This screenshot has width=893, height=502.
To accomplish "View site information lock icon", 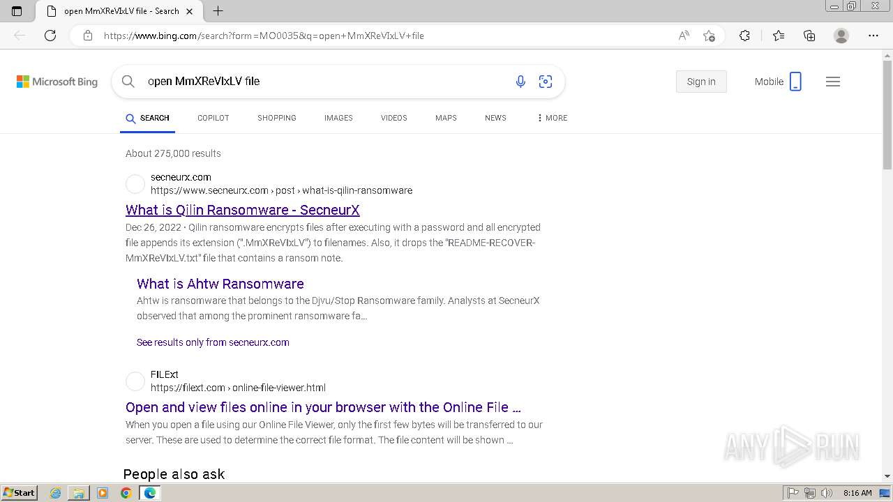I will (x=88, y=36).
